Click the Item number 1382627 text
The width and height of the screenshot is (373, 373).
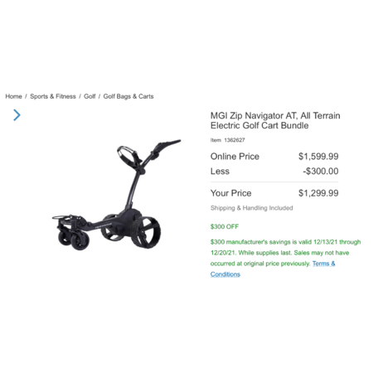coord(228,140)
